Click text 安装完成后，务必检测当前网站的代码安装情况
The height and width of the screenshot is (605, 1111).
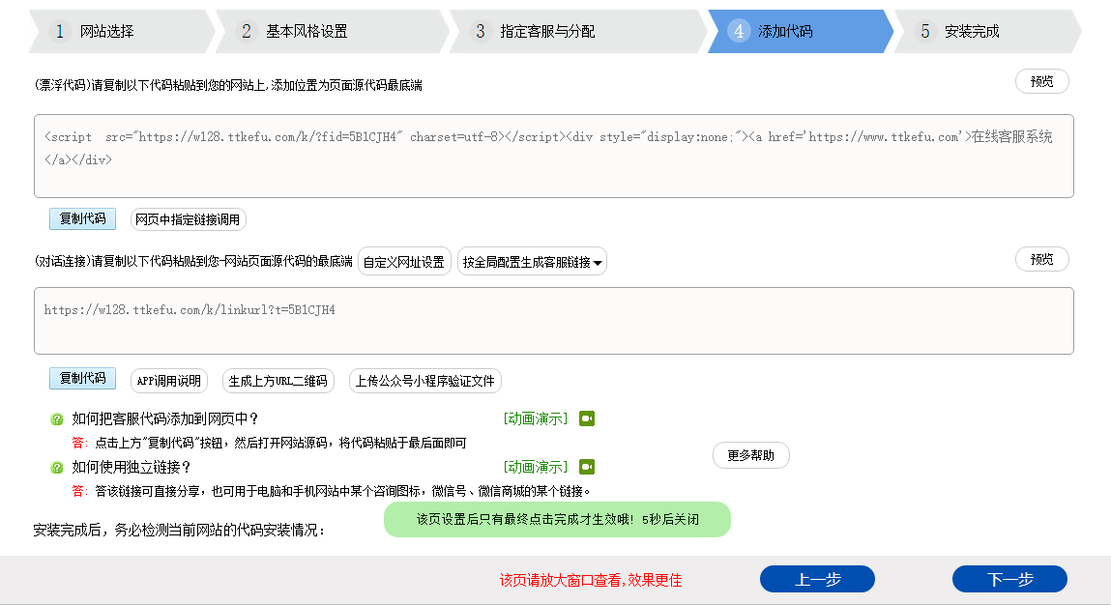179,530
